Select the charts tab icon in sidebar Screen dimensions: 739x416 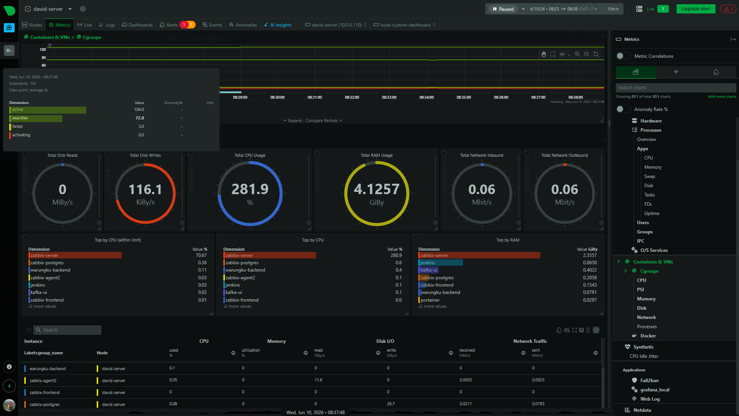click(x=636, y=72)
